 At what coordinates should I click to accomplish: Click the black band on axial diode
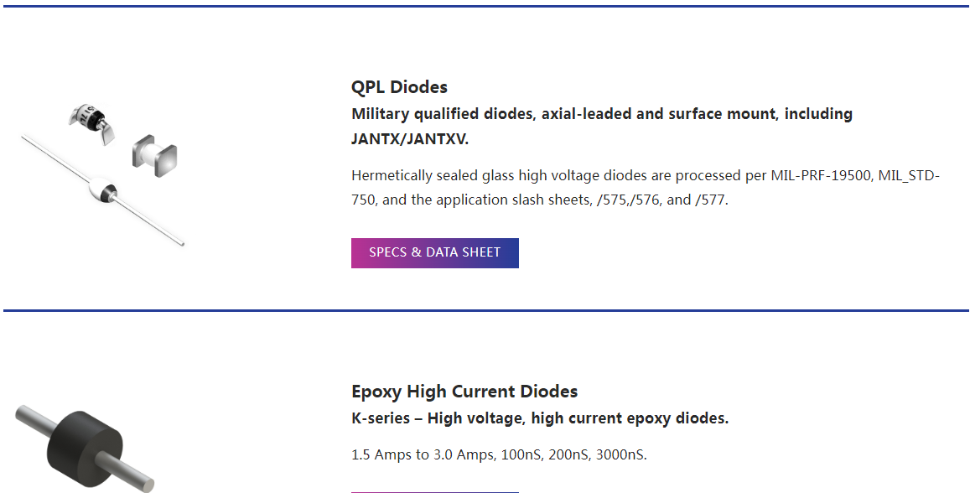click(x=108, y=194)
